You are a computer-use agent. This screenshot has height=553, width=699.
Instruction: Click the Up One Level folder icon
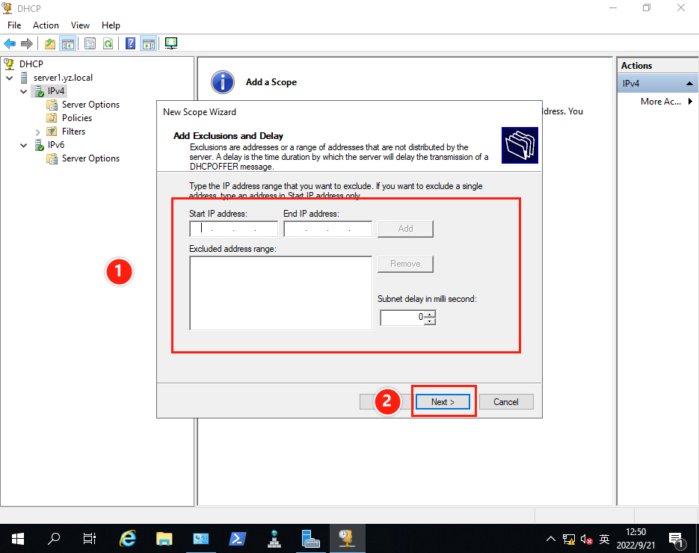tap(50, 44)
